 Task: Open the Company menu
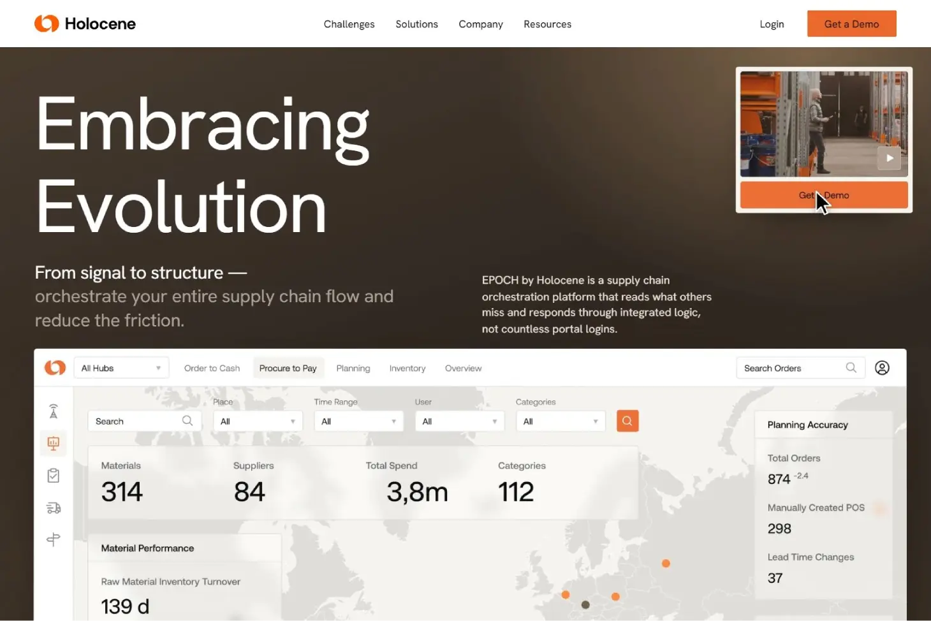[x=481, y=24]
